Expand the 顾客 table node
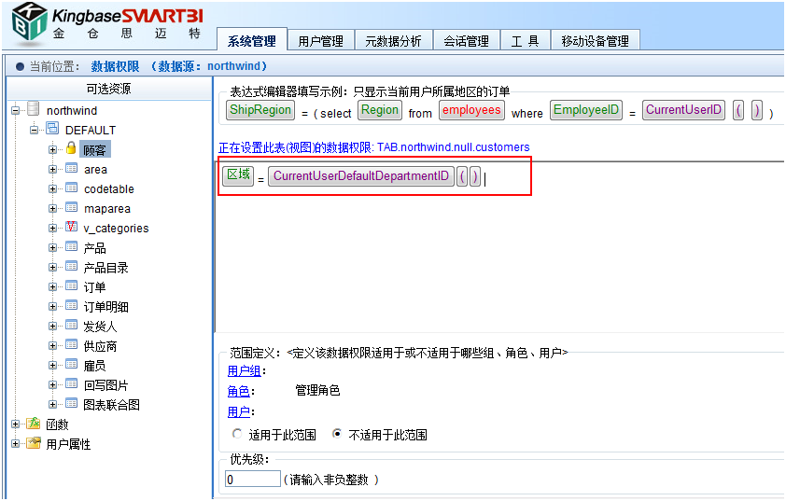This screenshot has height=501, width=786. (52, 149)
